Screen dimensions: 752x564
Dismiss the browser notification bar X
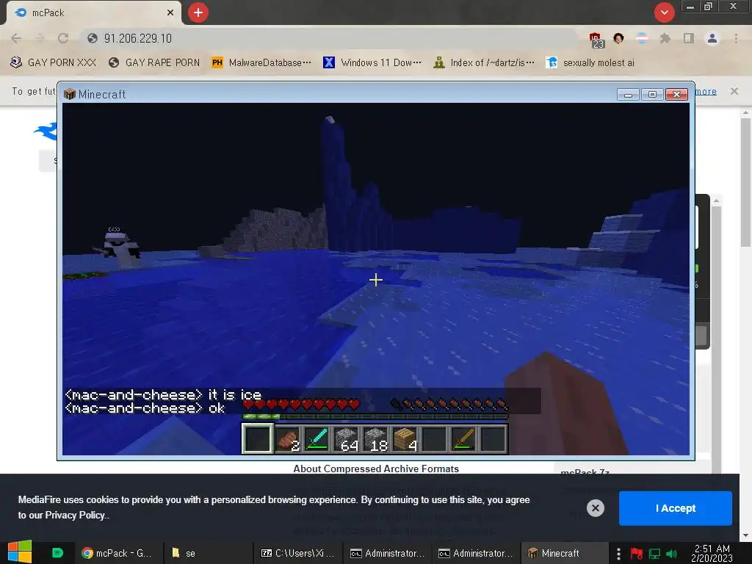[x=734, y=91]
